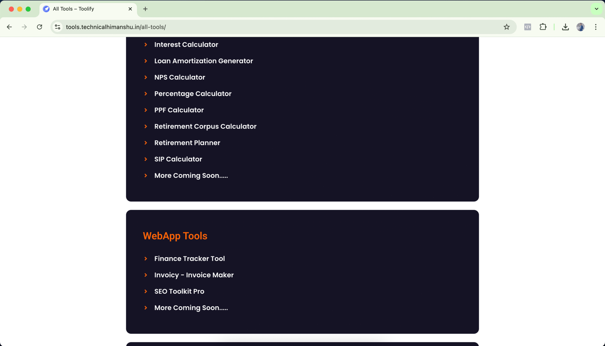Screen dimensions: 605x346
Task: Expand the tab search dropdown arrow
Action: (596, 9)
